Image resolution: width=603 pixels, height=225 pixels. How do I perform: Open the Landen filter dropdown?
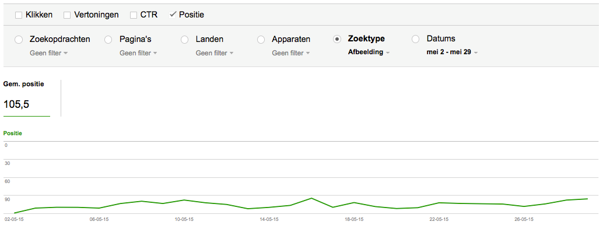(x=215, y=53)
